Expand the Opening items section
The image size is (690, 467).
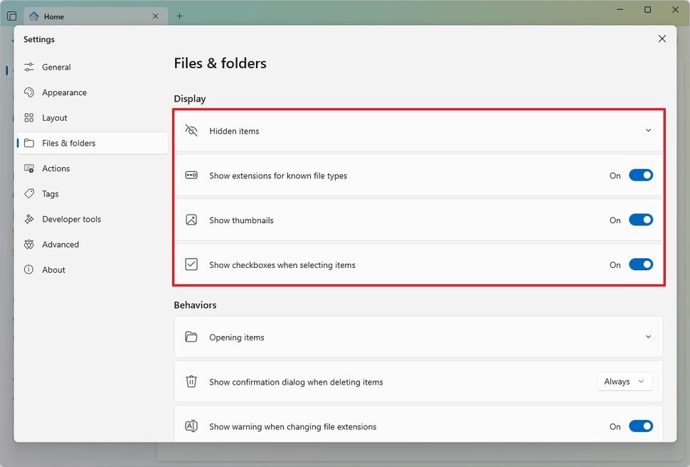(x=648, y=336)
